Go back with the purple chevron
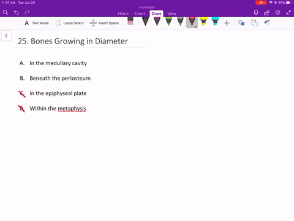Image resolution: width=294 pixels, height=221 pixels. coord(6,36)
